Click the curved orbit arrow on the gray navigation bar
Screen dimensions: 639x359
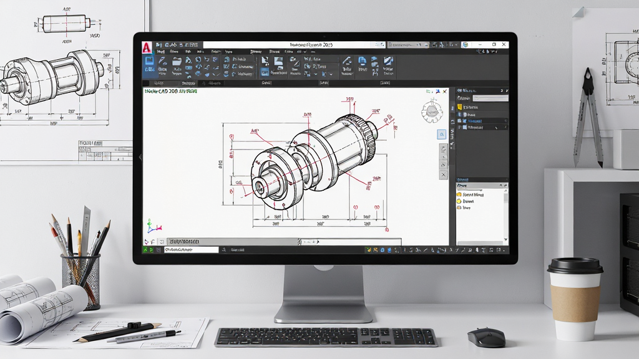point(443,149)
